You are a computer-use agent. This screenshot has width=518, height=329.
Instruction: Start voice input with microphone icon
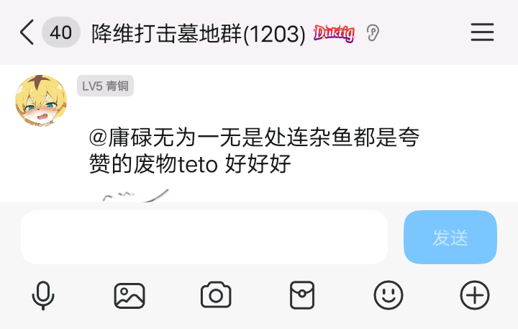coord(43,295)
